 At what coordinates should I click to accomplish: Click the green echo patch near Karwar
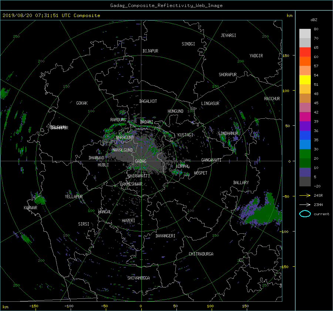click(39, 200)
